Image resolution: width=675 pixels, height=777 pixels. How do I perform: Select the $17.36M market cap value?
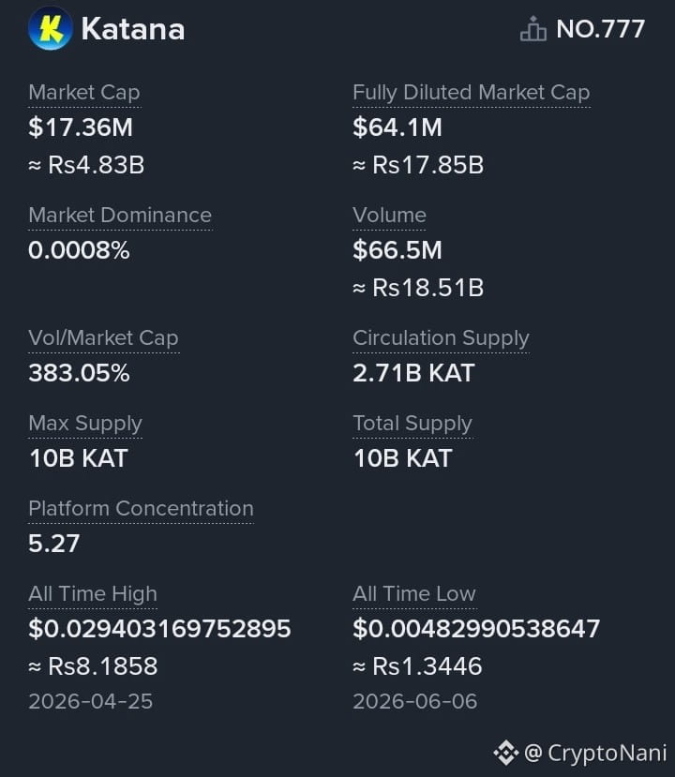(81, 127)
